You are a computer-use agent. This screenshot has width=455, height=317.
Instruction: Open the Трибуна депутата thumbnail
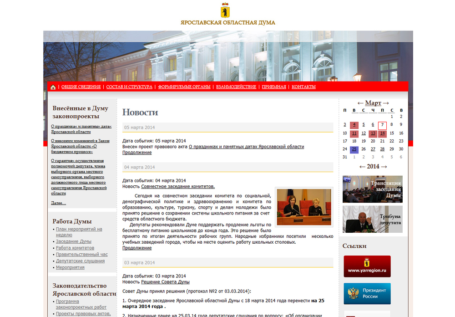click(373, 220)
